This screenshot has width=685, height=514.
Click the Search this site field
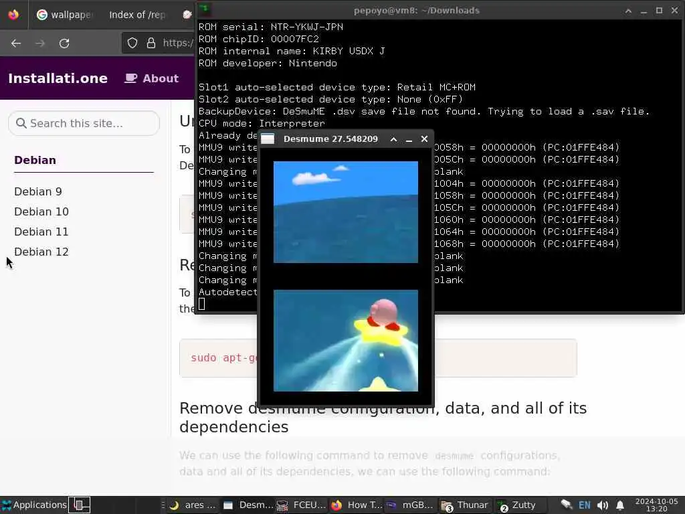click(x=84, y=123)
